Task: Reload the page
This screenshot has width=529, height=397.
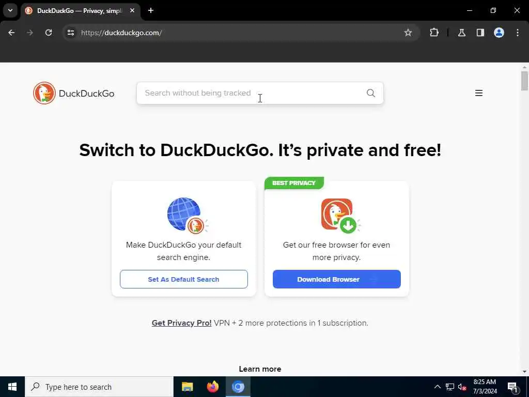Action: pos(49,33)
